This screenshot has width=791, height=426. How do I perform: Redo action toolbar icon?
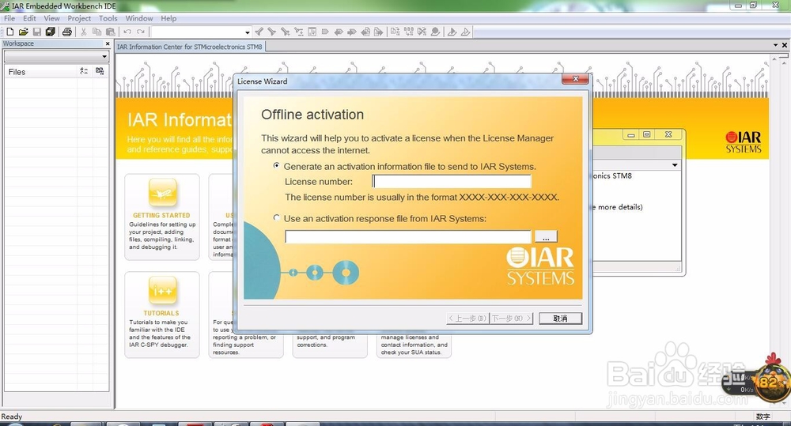click(141, 32)
